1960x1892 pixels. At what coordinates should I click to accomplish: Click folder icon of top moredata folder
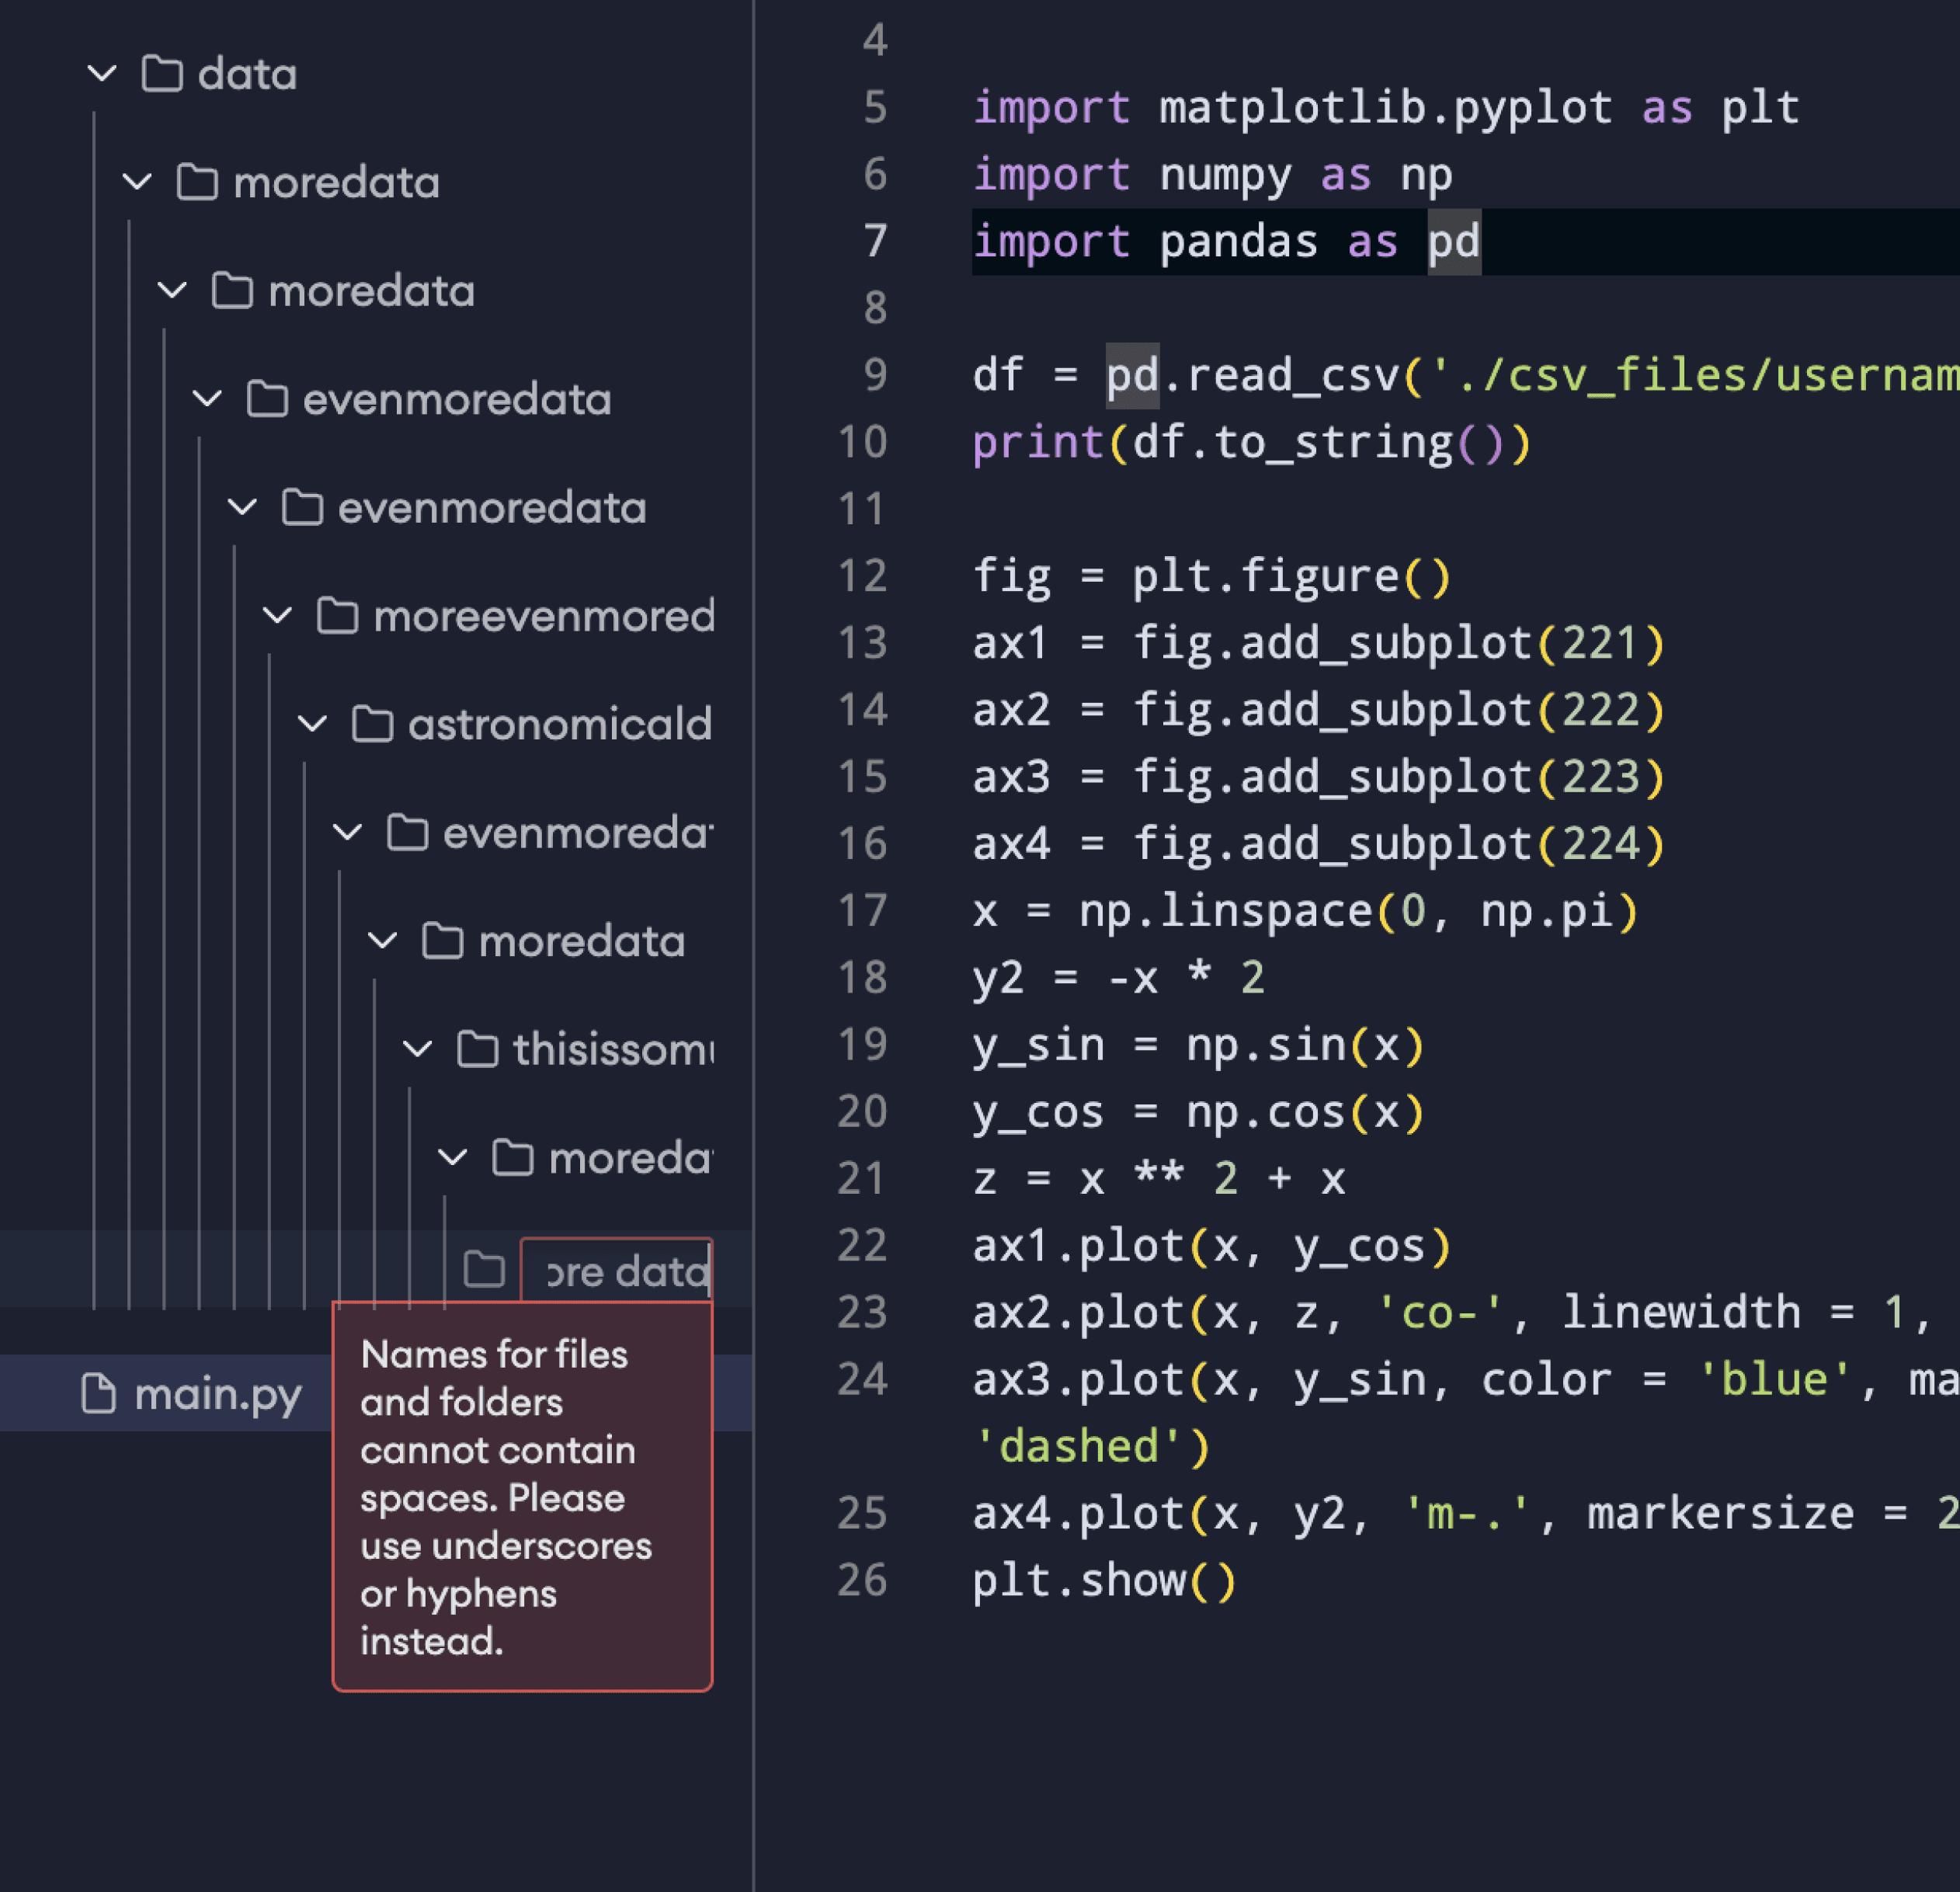tap(196, 182)
